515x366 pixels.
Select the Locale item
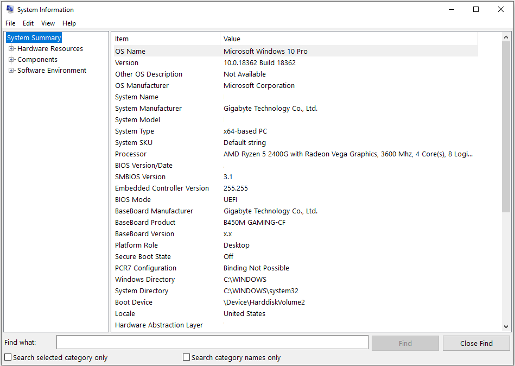125,314
